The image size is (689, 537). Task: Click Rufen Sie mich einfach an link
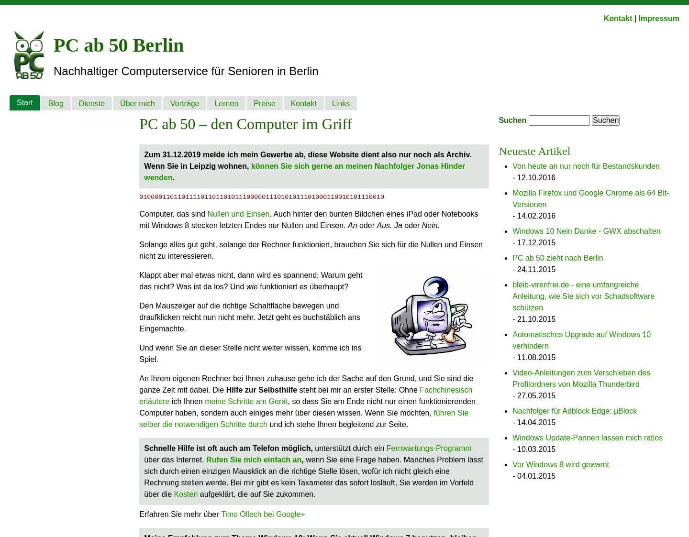pyautogui.click(x=254, y=460)
